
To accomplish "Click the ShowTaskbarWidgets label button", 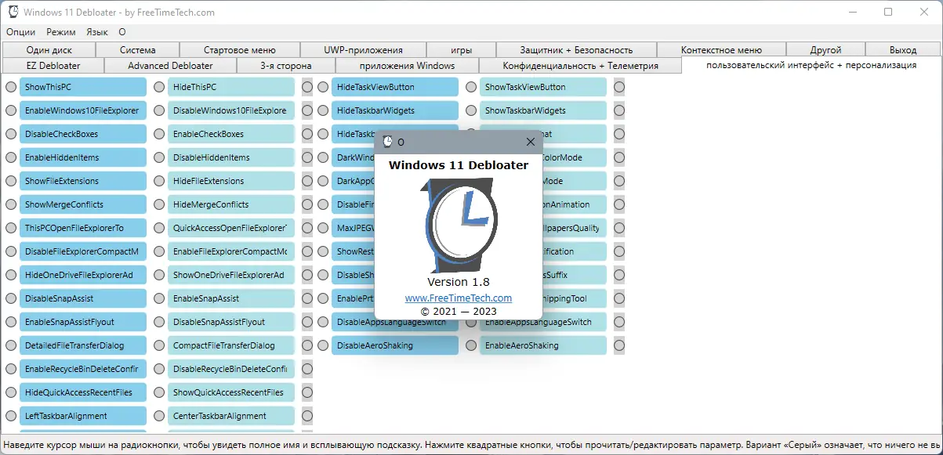I will 543,110.
